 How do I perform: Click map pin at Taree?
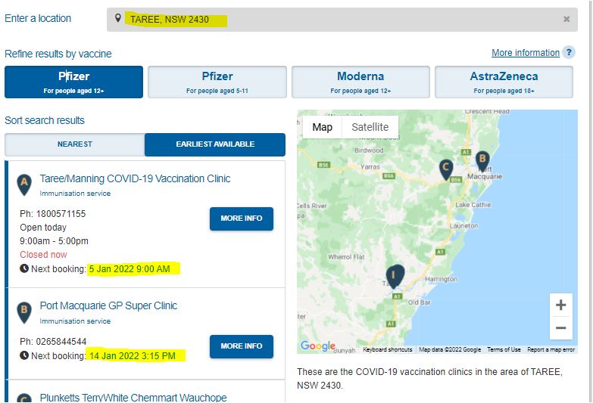click(x=395, y=276)
